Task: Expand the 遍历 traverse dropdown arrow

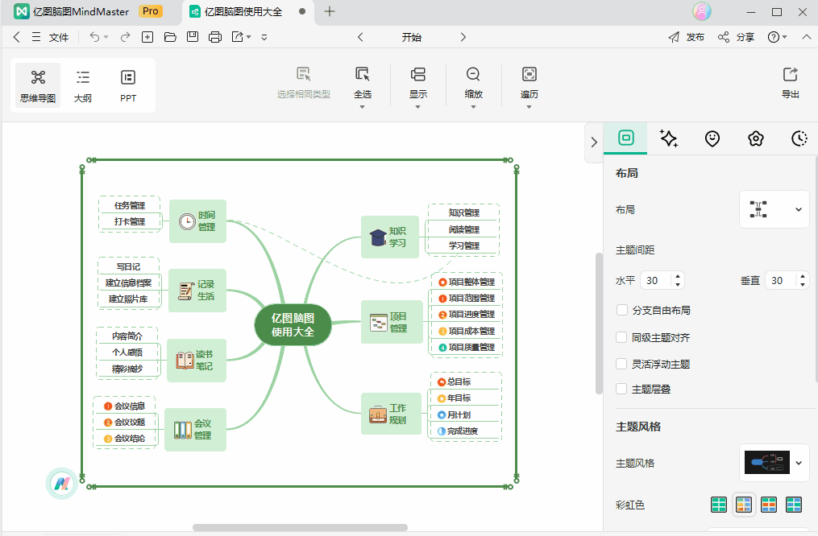Action: (x=529, y=107)
